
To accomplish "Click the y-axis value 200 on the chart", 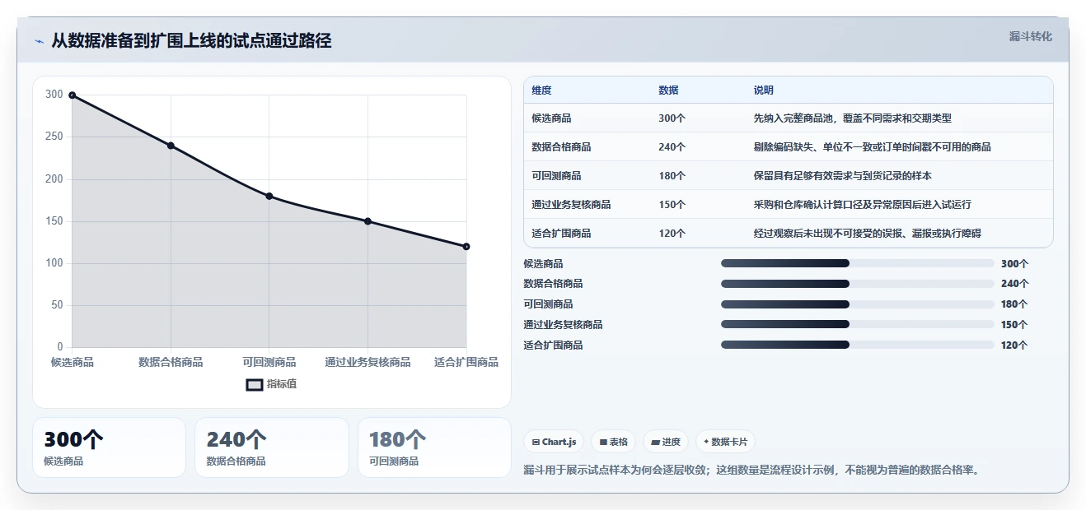I will [54, 179].
